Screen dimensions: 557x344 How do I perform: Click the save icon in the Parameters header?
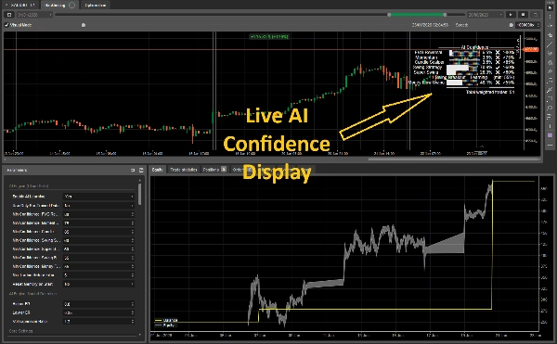[141, 171]
